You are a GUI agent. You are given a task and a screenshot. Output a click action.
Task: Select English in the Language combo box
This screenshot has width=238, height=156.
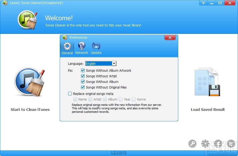(x=99, y=63)
